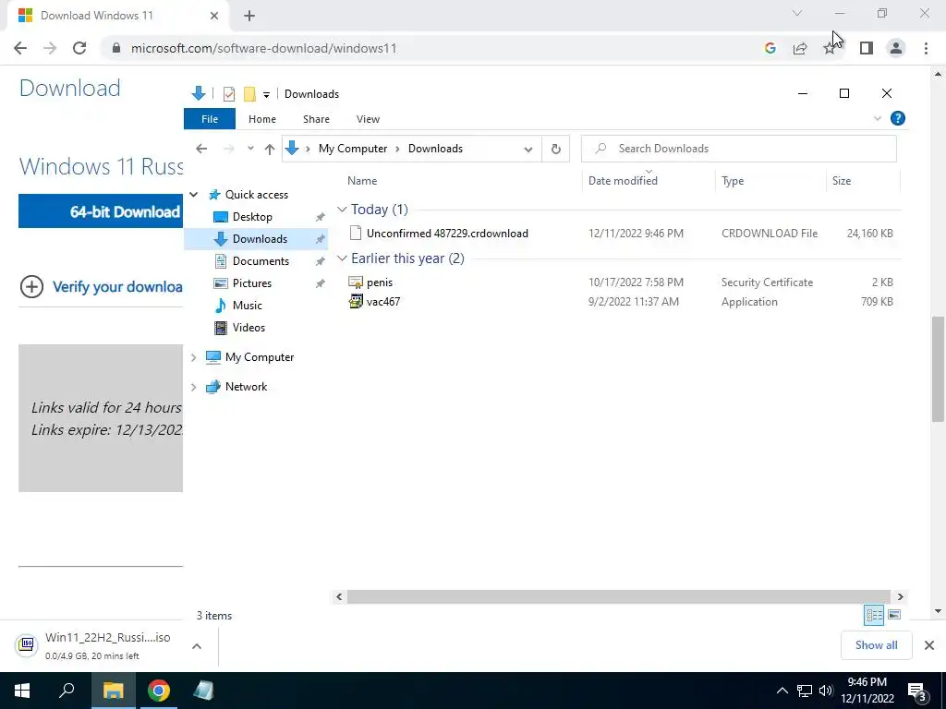Open Explorer Help icon
This screenshot has height=709, width=946.
pos(898,118)
